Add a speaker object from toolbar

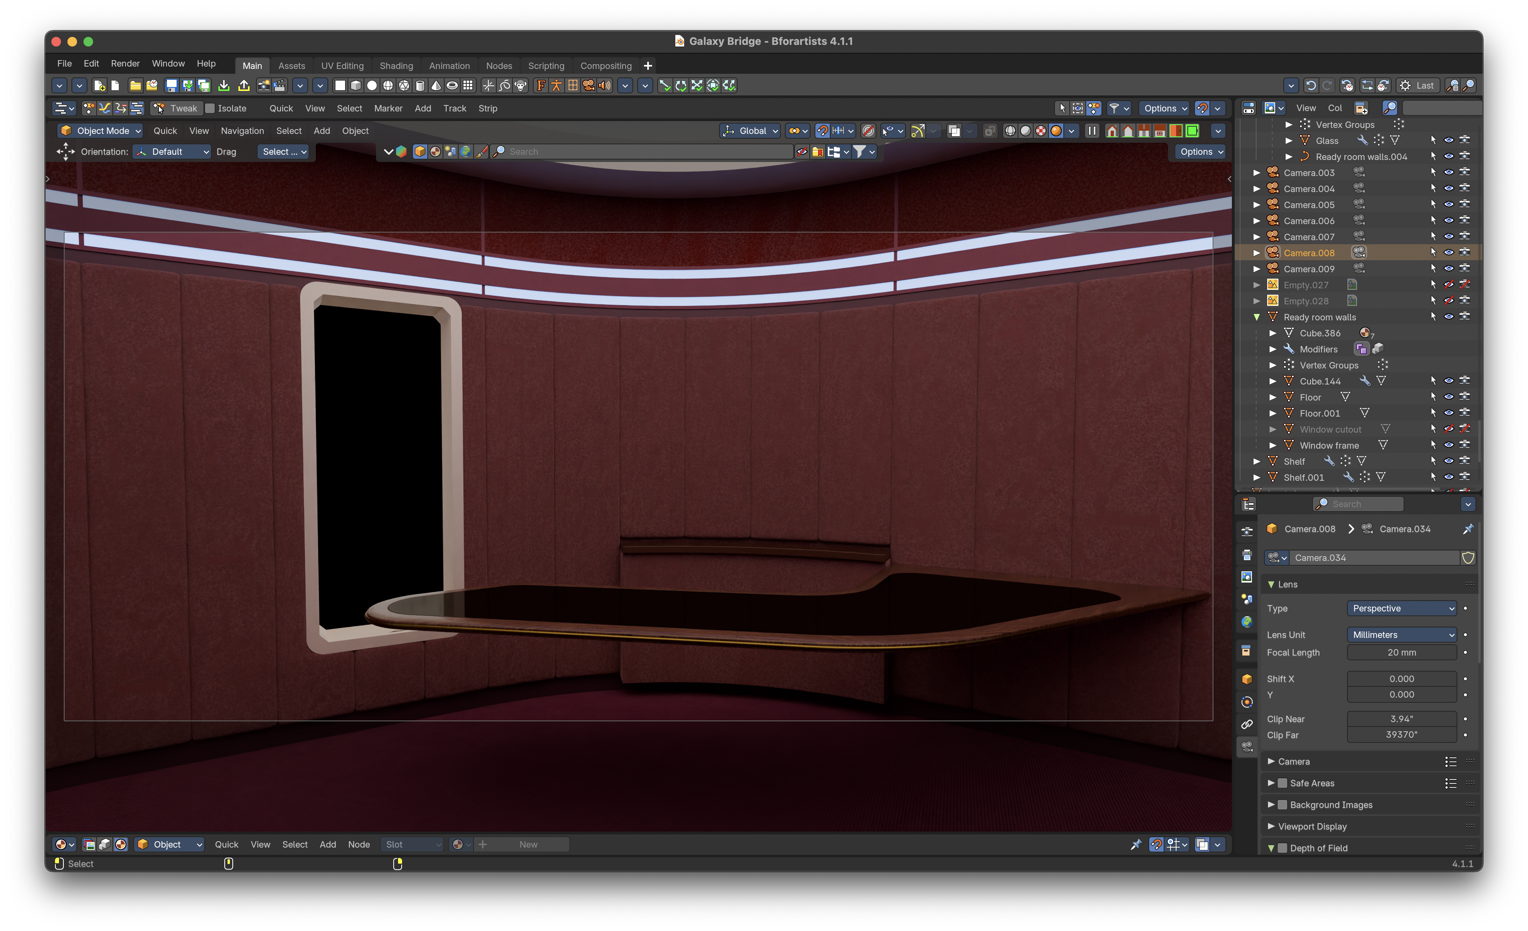coord(605,85)
